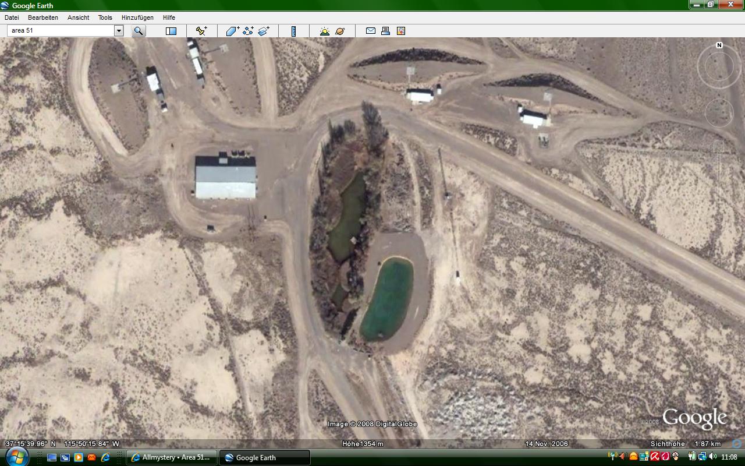Click Switch between windows quick launch icon
745x466 pixels.
65,457
